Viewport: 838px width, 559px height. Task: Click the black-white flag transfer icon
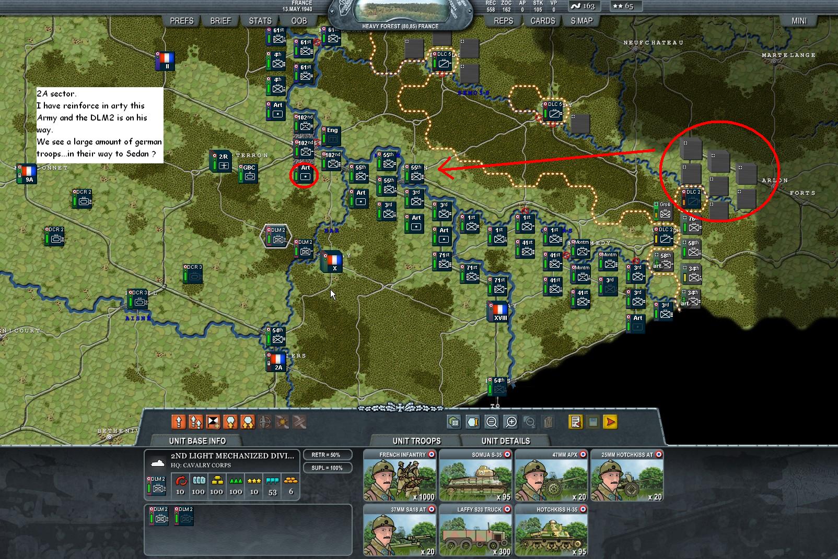pos(213,422)
